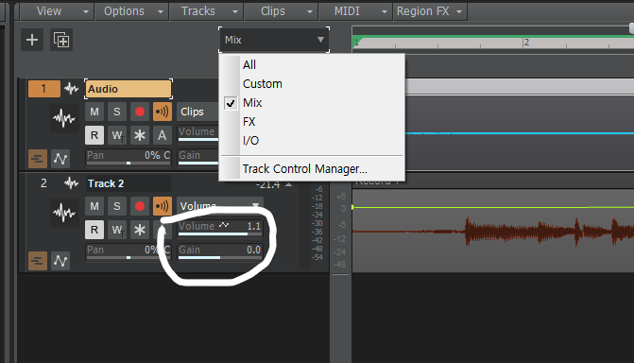Viewport: 634px width, 363px height.
Task: Arm Track 2 for recording
Action: click(140, 206)
